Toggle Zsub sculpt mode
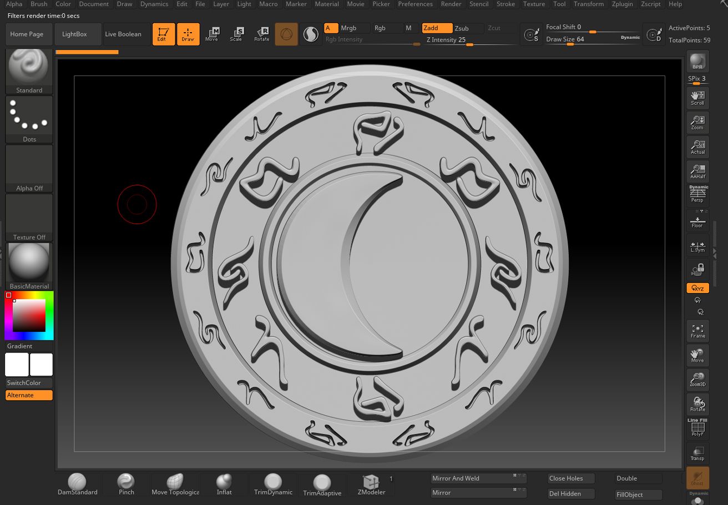The image size is (728, 505). (x=462, y=28)
